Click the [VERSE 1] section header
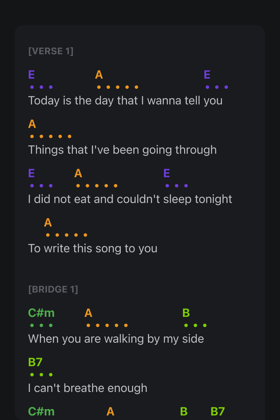This screenshot has height=420, width=280. pyautogui.click(x=50, y=51)
